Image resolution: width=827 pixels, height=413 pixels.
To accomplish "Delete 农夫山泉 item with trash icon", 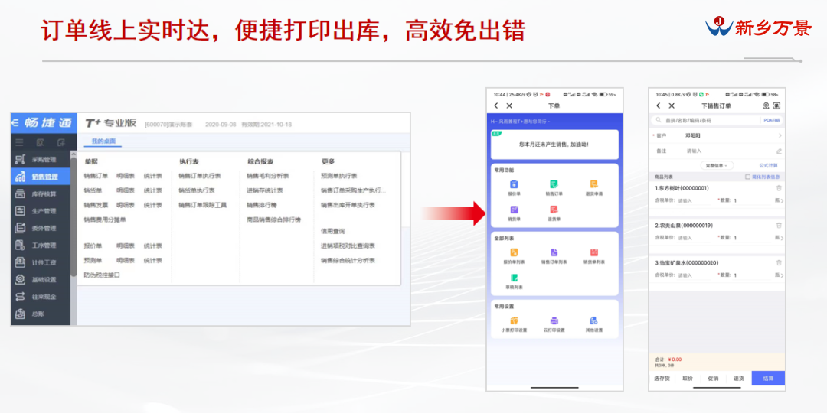I will [x=779, y=226].
